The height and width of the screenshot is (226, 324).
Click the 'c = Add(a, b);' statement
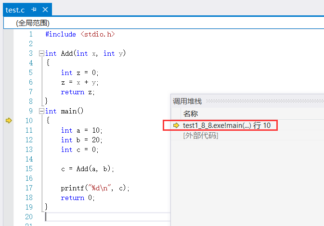[88, 169]
